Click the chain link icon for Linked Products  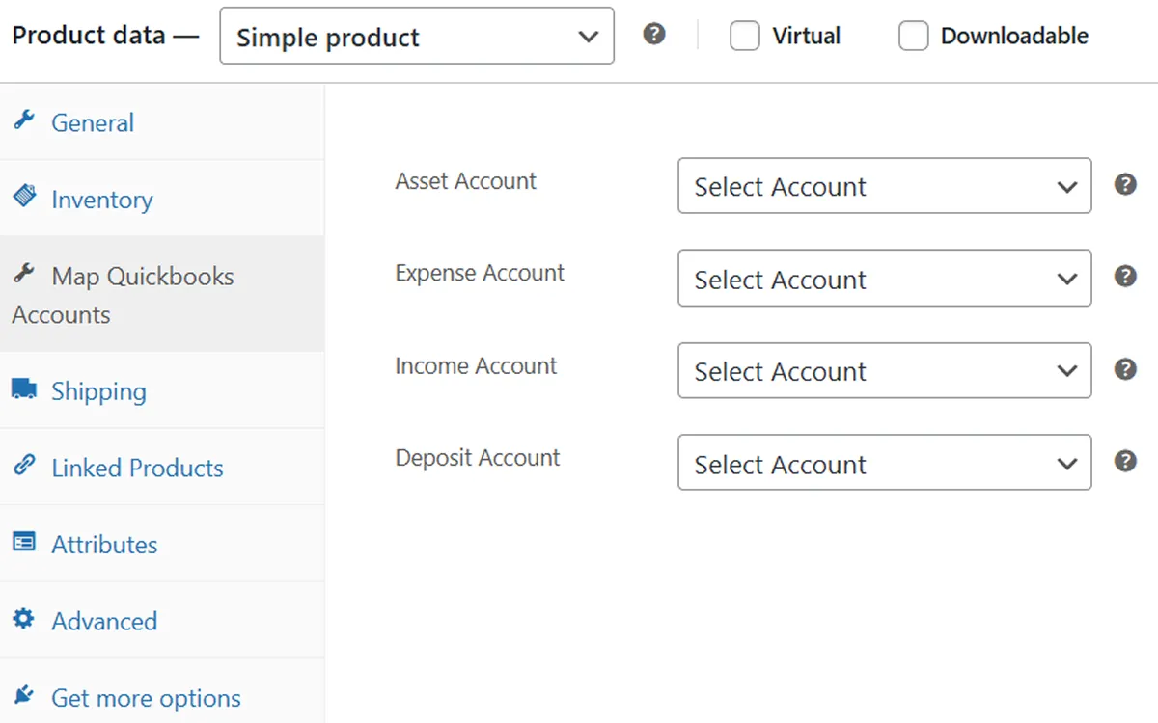pyautogui.click(x=27, y=468)
